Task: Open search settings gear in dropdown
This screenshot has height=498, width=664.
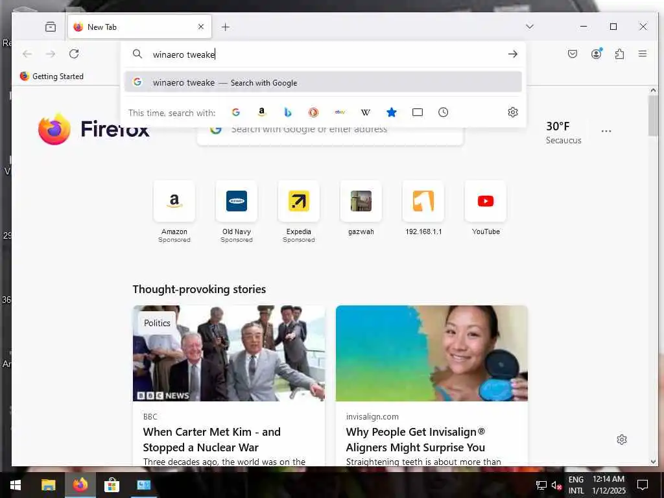Action: (513, 112)
